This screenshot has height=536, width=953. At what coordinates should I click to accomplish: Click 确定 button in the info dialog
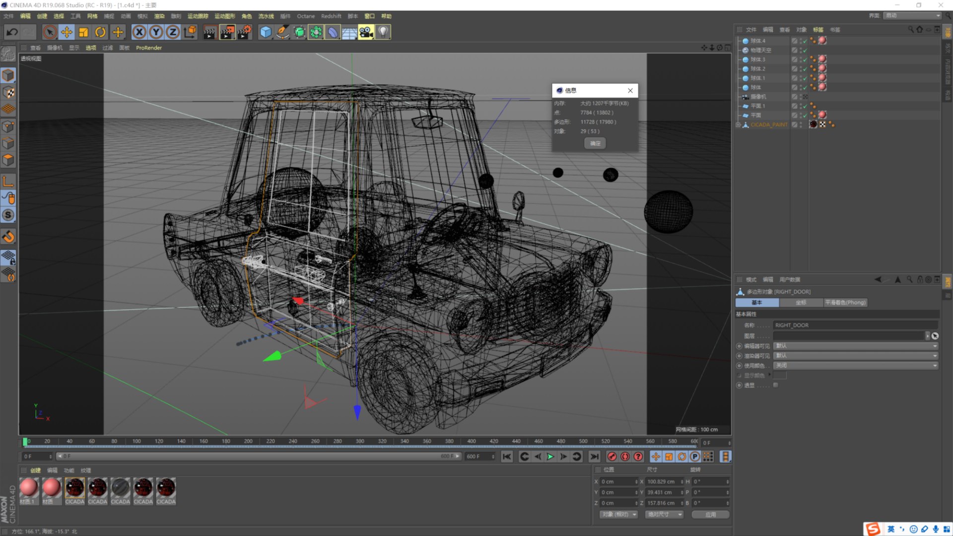point(595,143)
